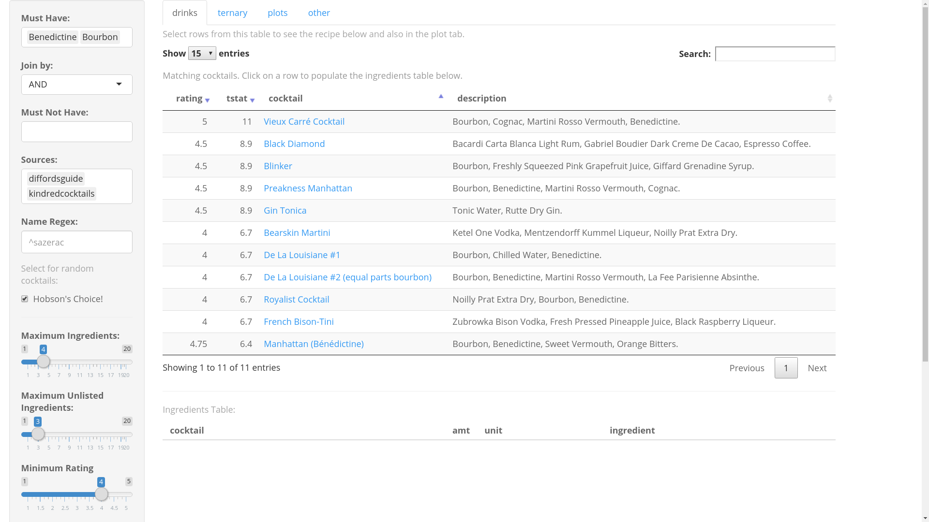Image resolution: width=929 pixels, height=522 pixels.
Task: Click the Maximum Ingredients slider handle
Action: pyautogui.click(x=44, y=361)
